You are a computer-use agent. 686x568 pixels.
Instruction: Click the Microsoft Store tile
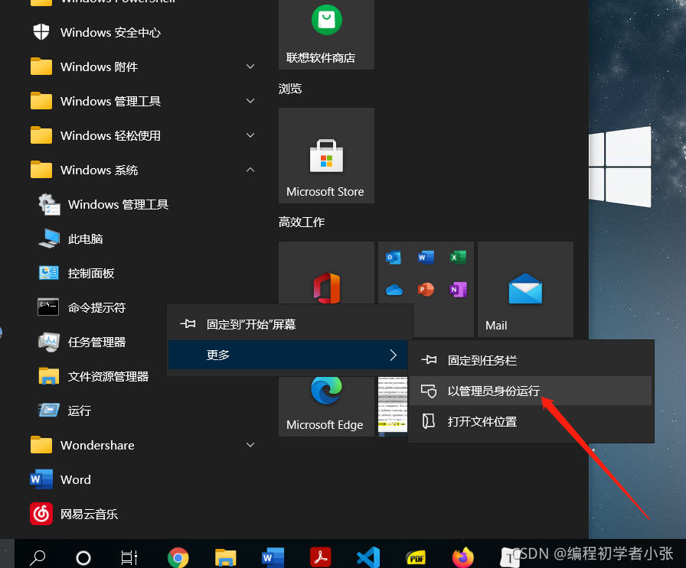point(326,156)
